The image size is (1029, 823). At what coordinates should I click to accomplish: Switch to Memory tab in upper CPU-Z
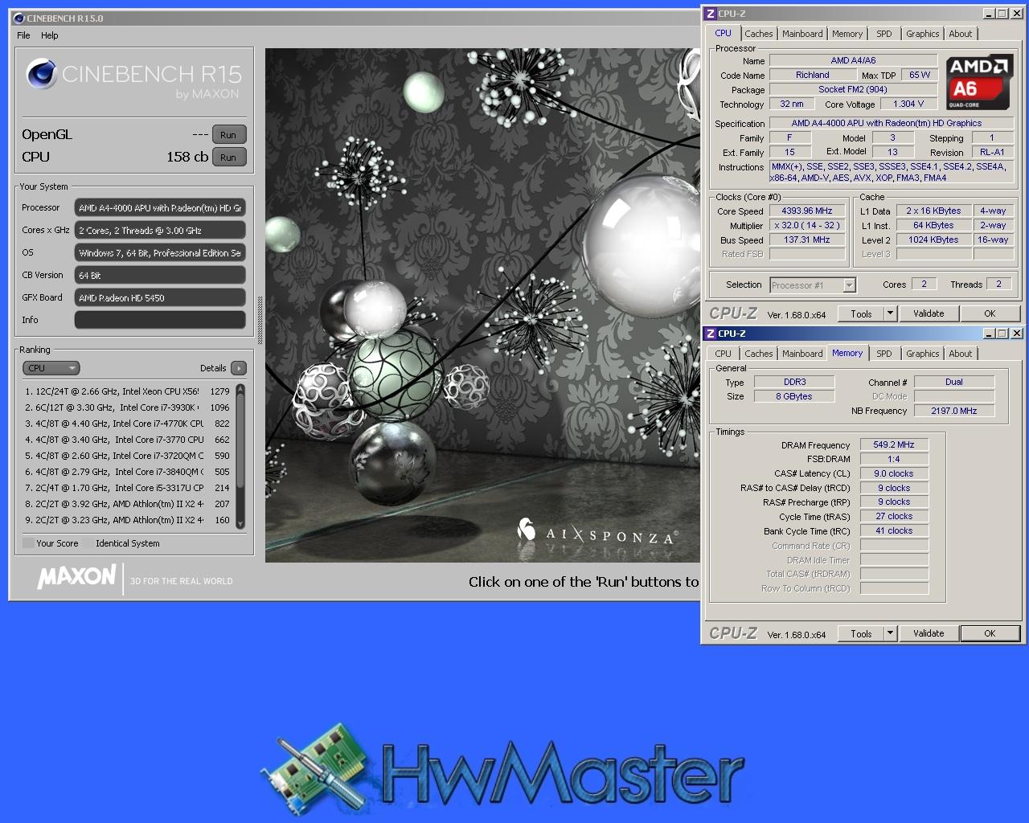(x=847, y=34)
